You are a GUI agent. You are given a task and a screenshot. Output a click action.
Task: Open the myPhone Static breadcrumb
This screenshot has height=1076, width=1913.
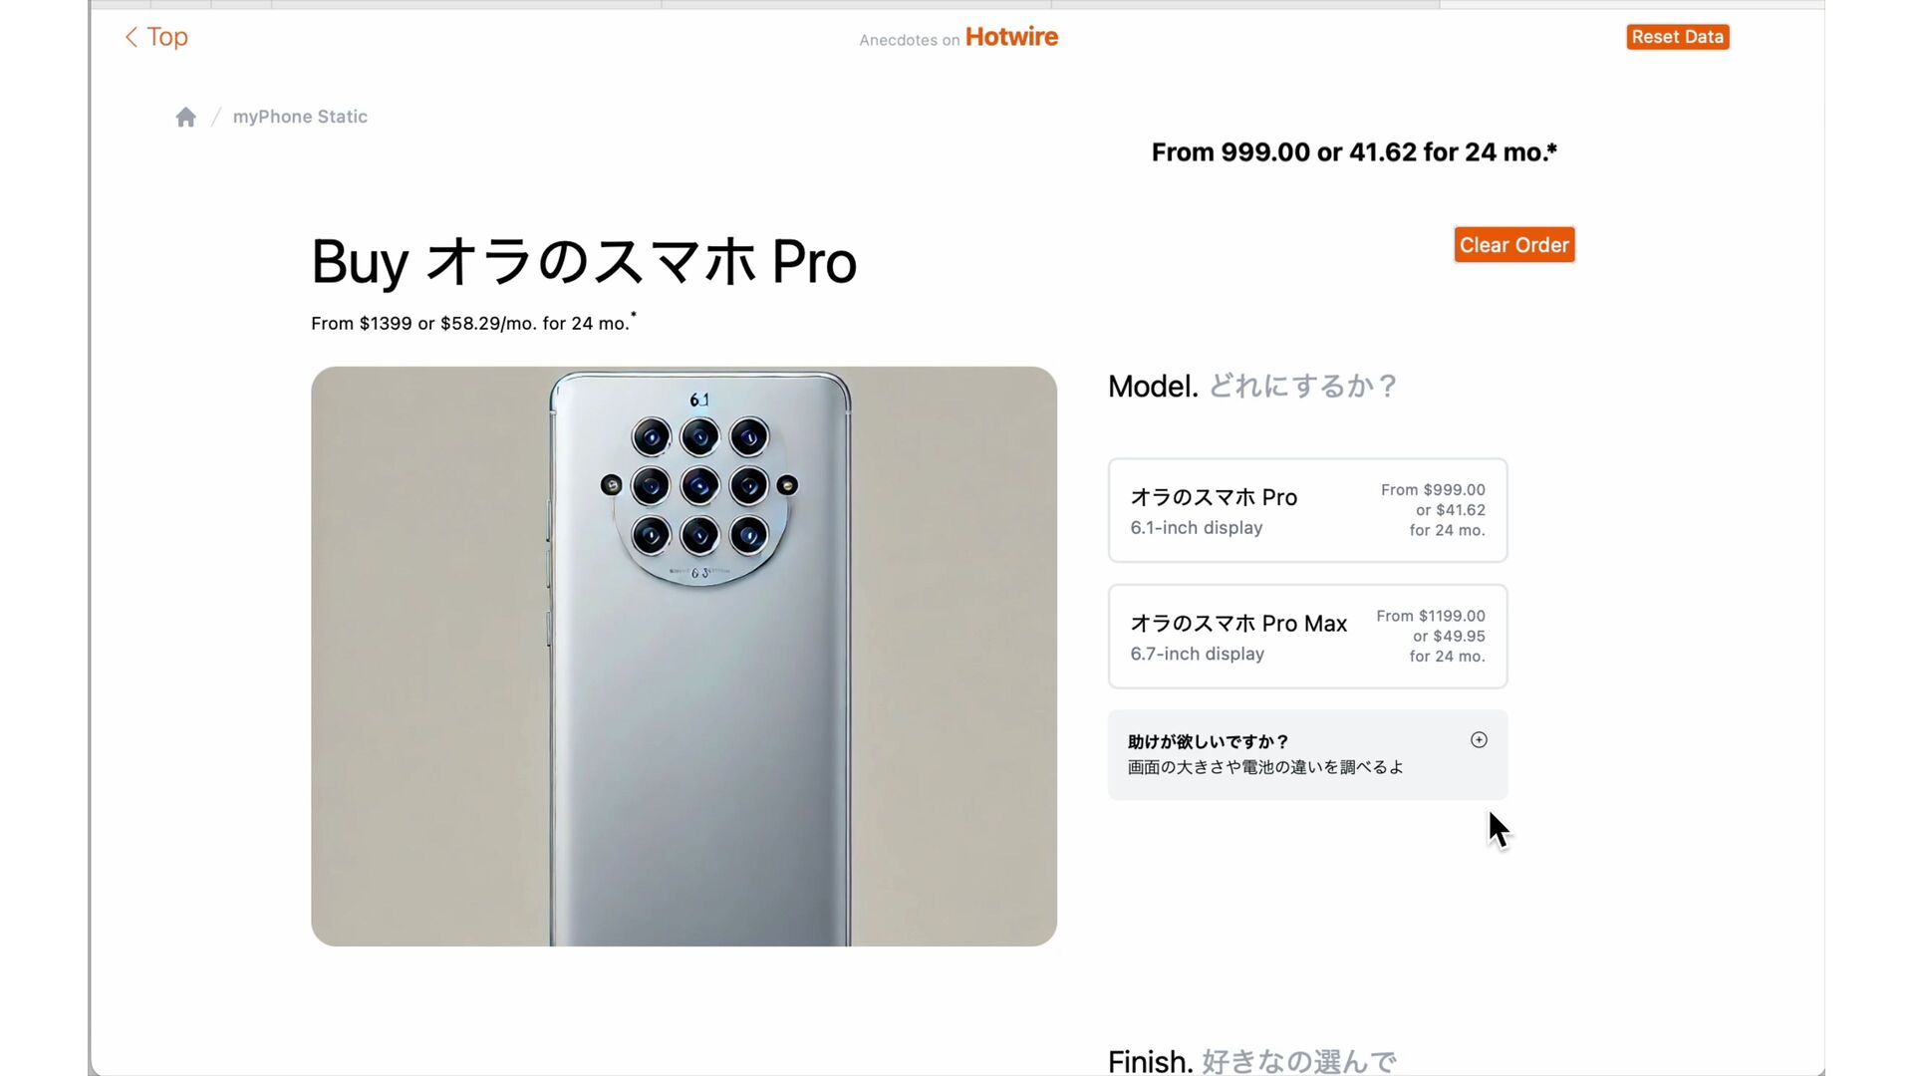300,117
